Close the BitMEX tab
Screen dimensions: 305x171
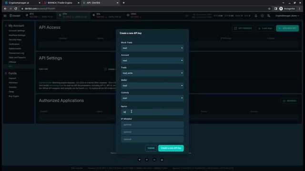78,3
